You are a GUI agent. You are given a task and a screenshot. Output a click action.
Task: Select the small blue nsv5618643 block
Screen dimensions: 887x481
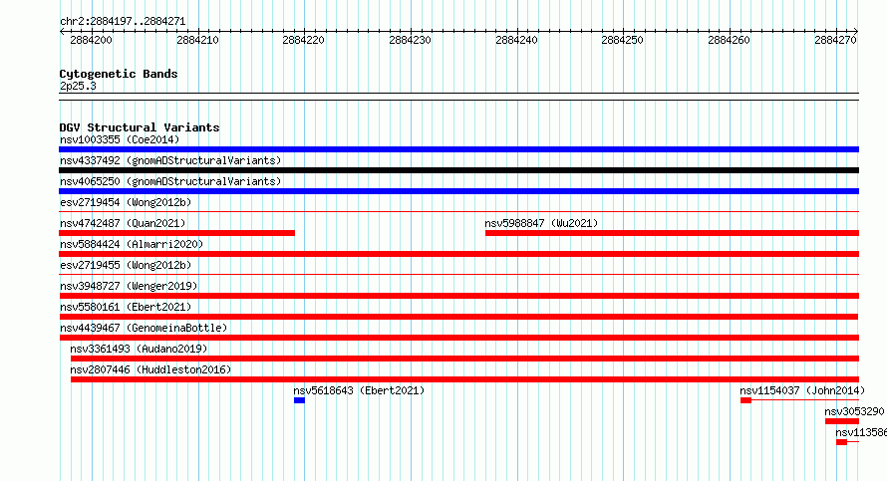pos(299,400)
